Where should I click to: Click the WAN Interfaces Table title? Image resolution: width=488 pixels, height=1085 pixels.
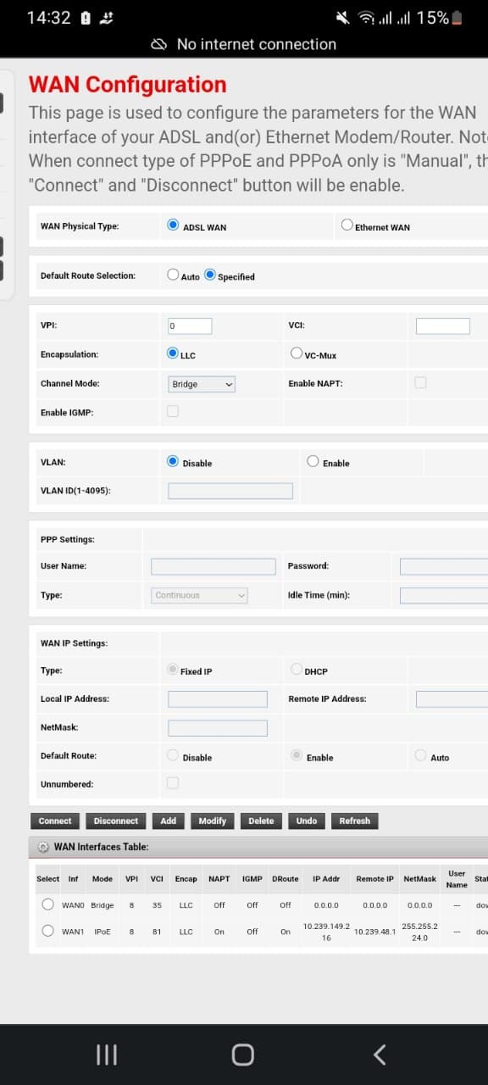[101, 847]
